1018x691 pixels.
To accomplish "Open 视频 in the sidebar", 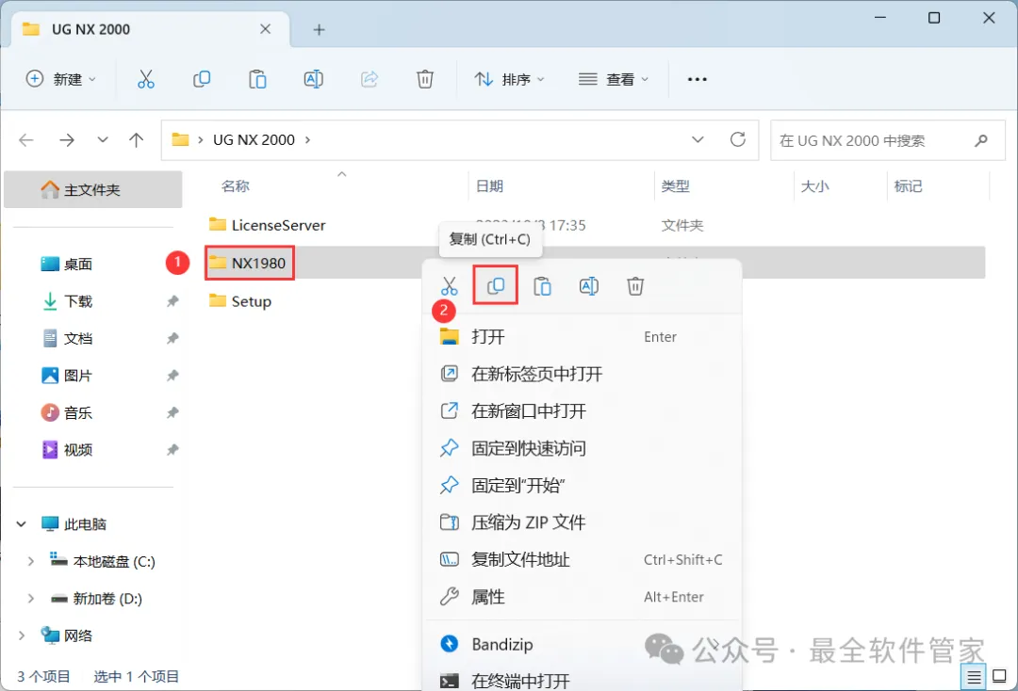I will tap(68, 449).
